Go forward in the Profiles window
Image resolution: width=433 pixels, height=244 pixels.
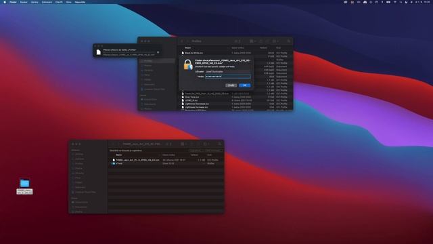187,41
